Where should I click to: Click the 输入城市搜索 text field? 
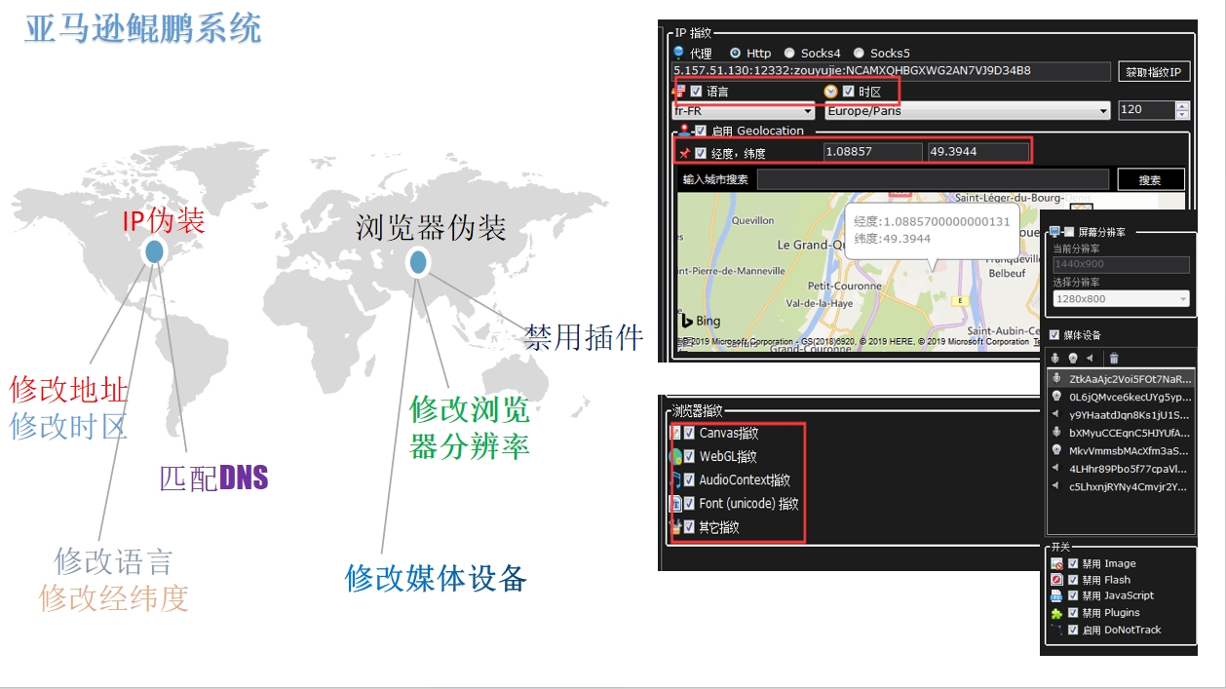tap(933, 179)
